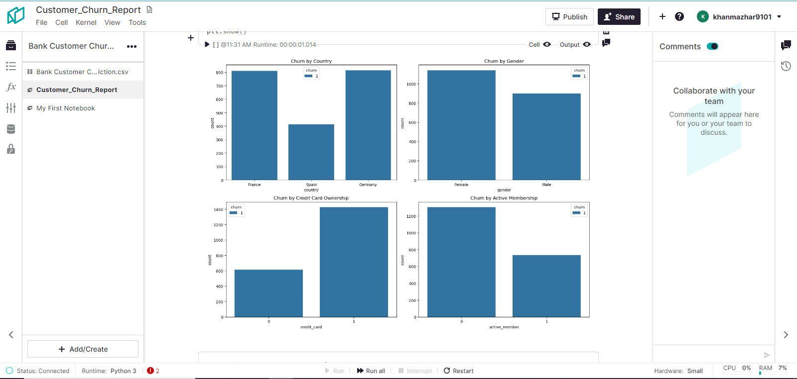Open the variables fx icon
The width and height of the screenshot is (797, 379).
pyautogui.click(x=11, y=87)
